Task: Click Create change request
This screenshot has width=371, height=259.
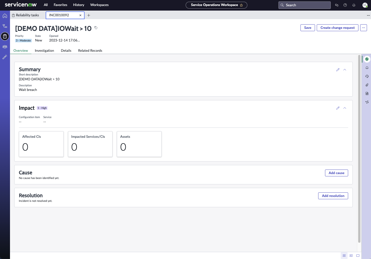Action: (338, 28)
